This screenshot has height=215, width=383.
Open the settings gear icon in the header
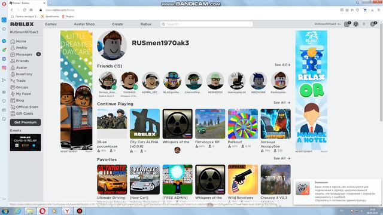[x=372, y=24]
